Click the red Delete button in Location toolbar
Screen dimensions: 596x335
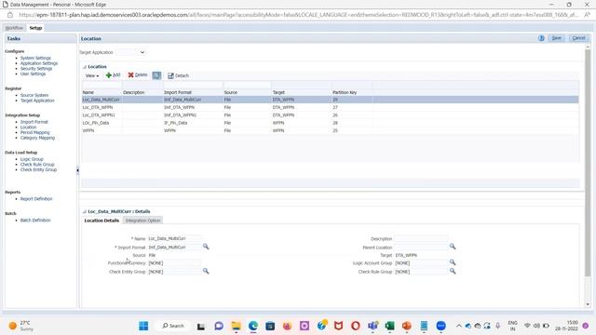click(138, 75)
